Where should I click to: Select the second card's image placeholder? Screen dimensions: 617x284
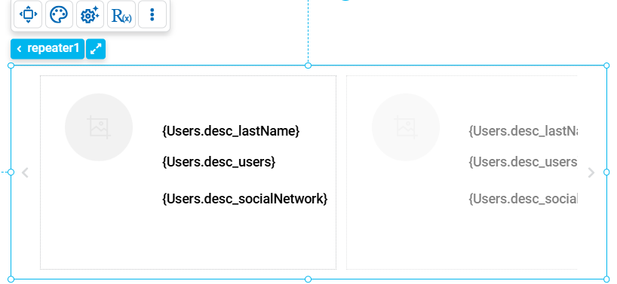coord(406,127)
